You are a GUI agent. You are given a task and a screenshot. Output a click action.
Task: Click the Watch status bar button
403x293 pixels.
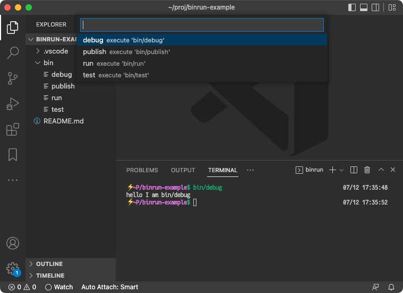(x=59, y=287)
